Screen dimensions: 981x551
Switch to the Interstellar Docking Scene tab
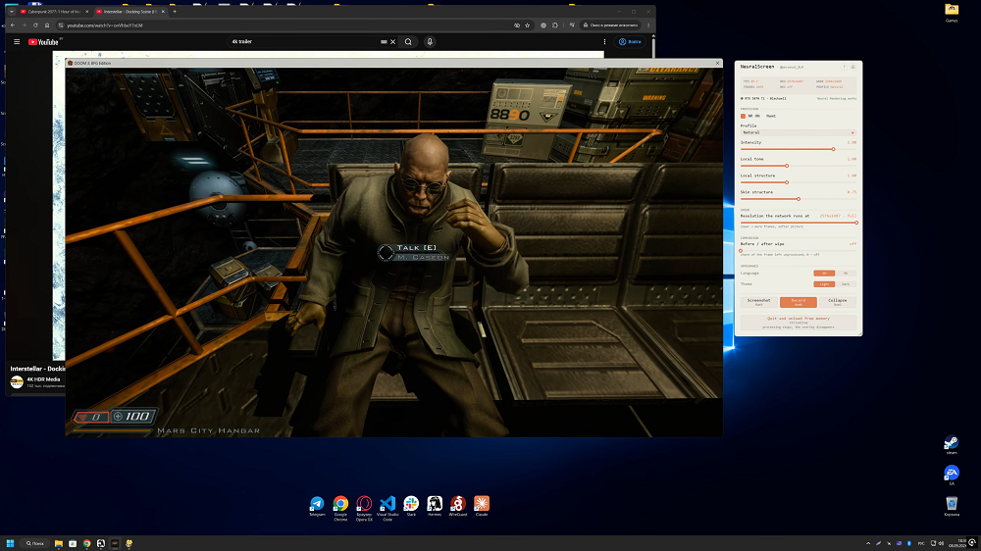coord(130,11)
